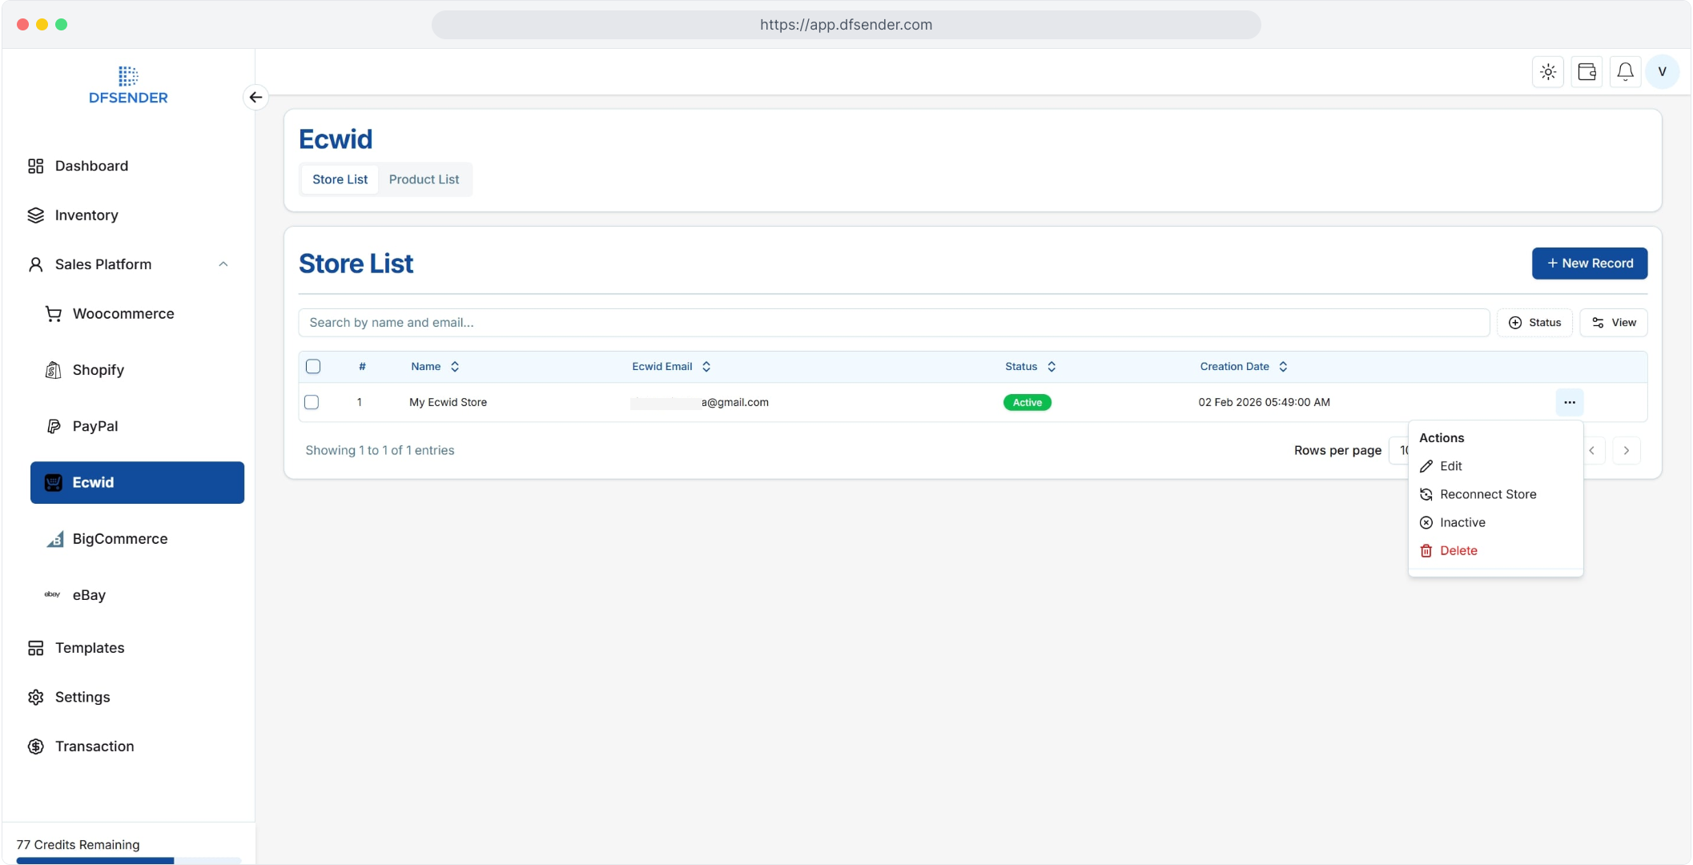Toggle the light/dark theme sun icon
Image resolution: width=1693 pixels, height=865 pixels.
[1548, 72]
